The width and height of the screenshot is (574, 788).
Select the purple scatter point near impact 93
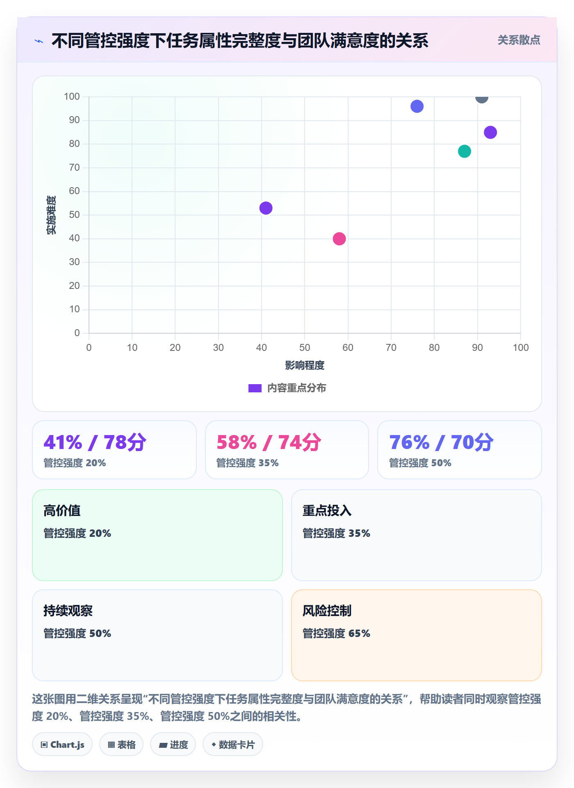pos(490,132)
